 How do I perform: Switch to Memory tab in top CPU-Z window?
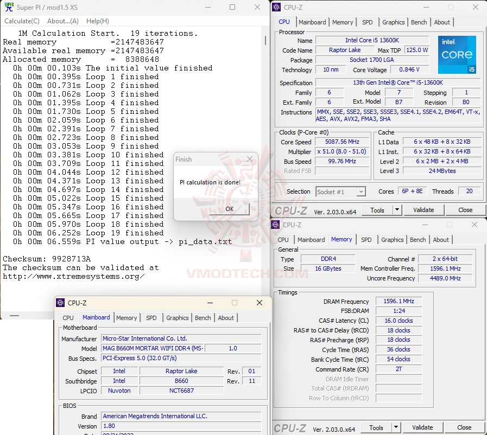click(x=343, y=22)
